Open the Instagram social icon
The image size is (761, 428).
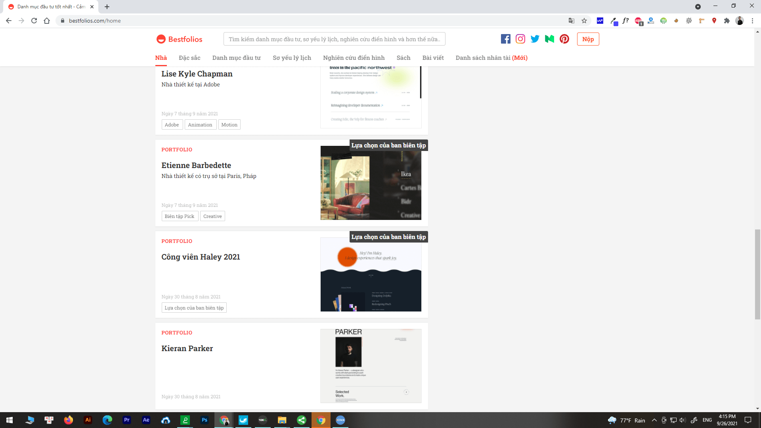(520, 39)
